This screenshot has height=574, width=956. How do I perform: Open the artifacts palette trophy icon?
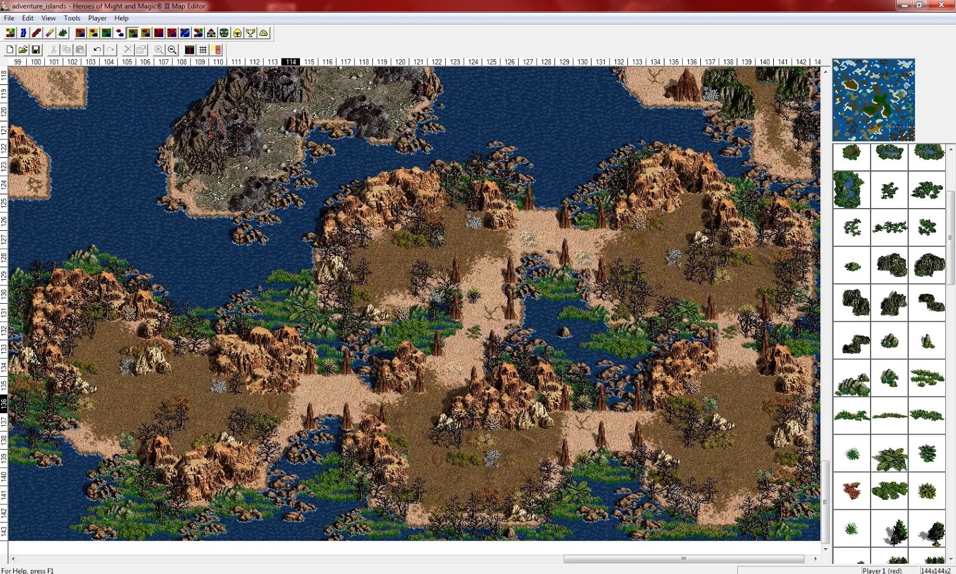[x=250, y=33]
